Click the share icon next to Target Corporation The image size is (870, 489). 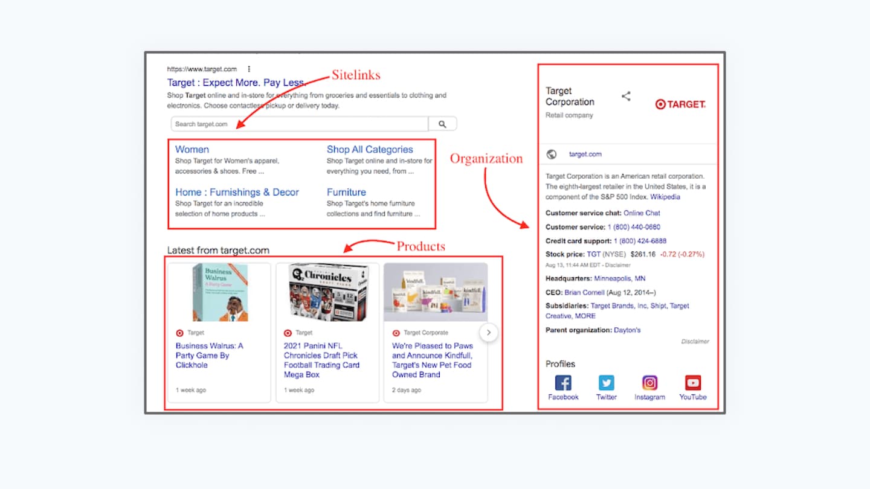pyautogui.click(x=626, y=96)
